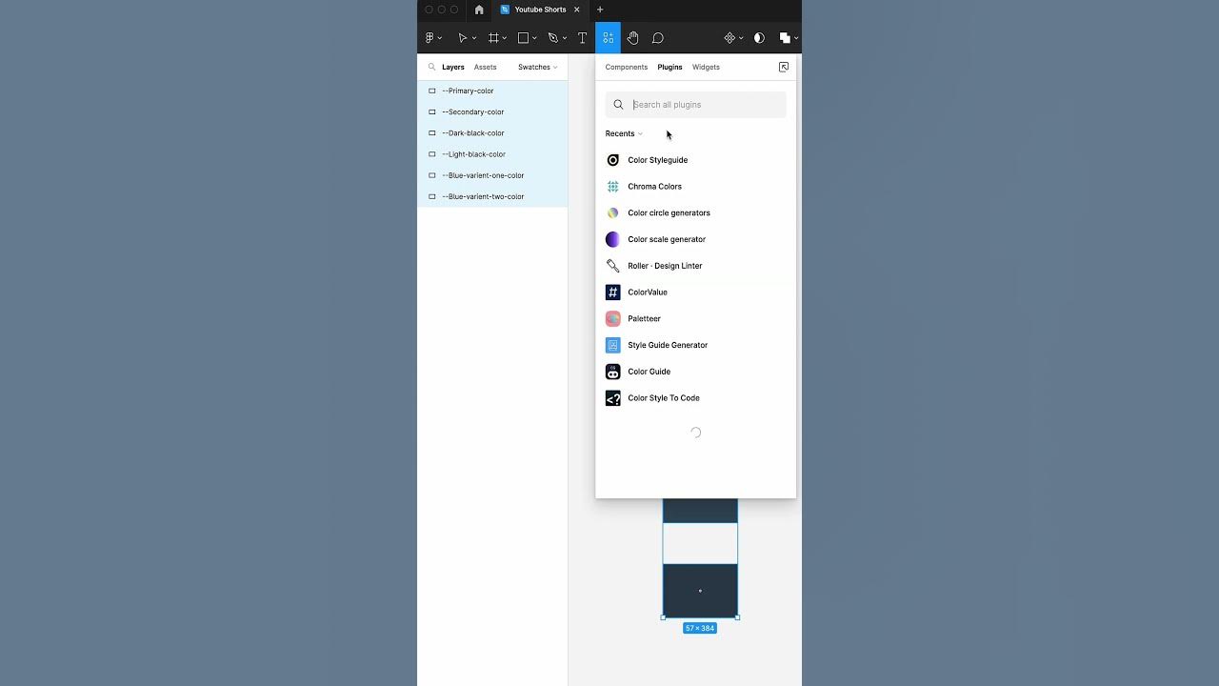Switch to the Widgets tab
The width and height of the screenshot is (1219, 686).
coord(706,67)
